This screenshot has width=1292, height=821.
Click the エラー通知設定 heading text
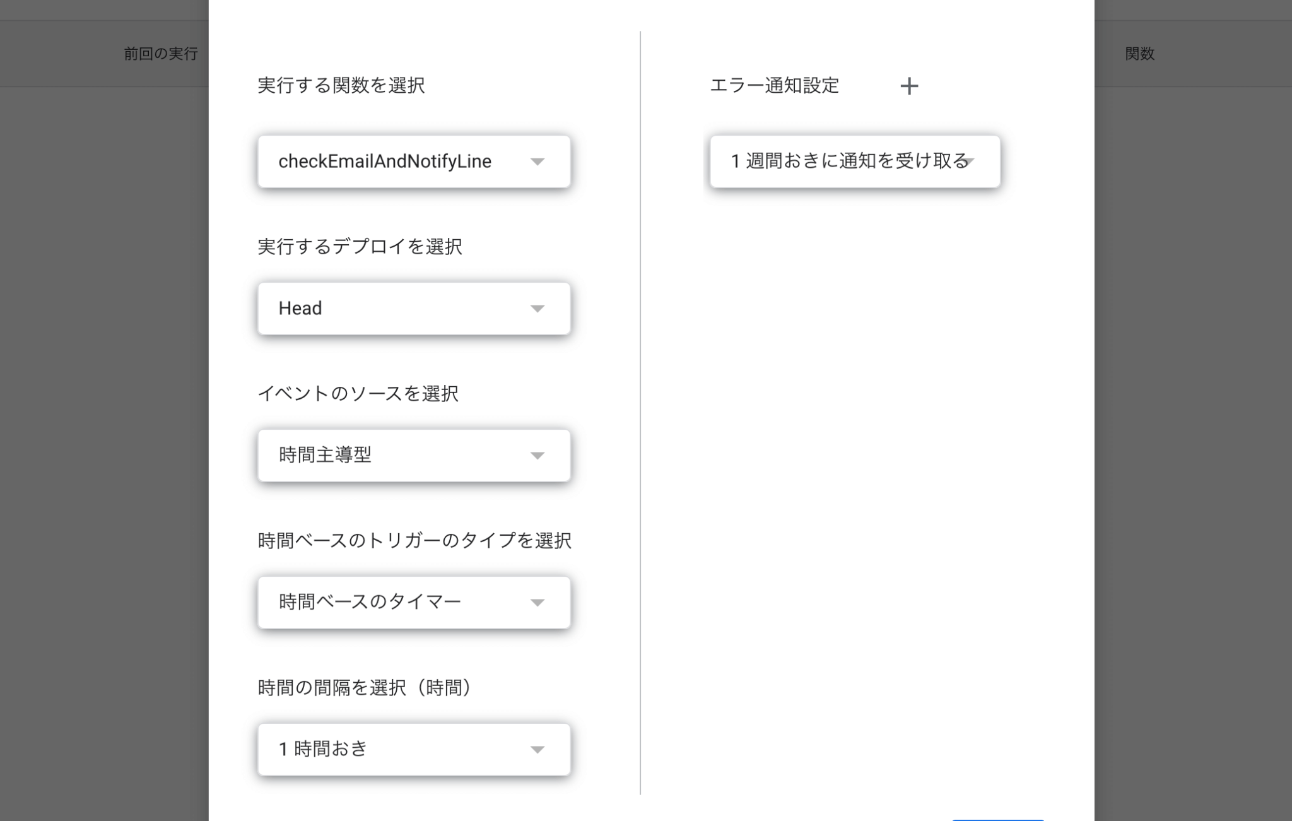774,85
